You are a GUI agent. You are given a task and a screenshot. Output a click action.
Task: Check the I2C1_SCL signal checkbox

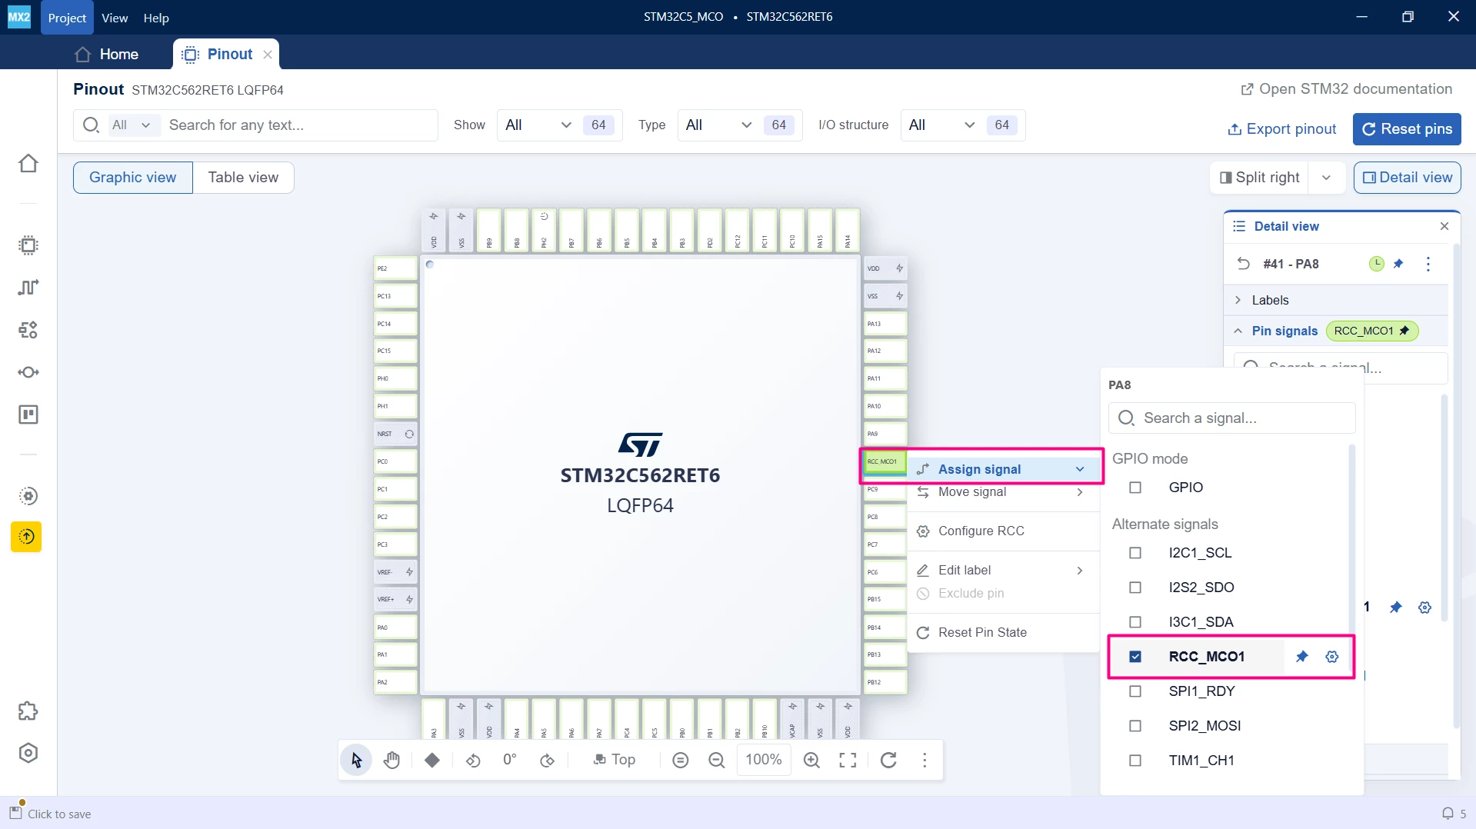1135,553
